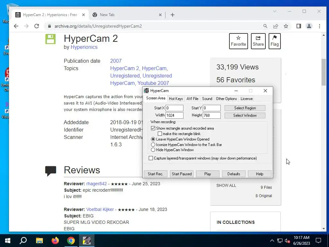
Task: Open Chrome side panel
Action: pyautogui.click(x=298, y=26)
